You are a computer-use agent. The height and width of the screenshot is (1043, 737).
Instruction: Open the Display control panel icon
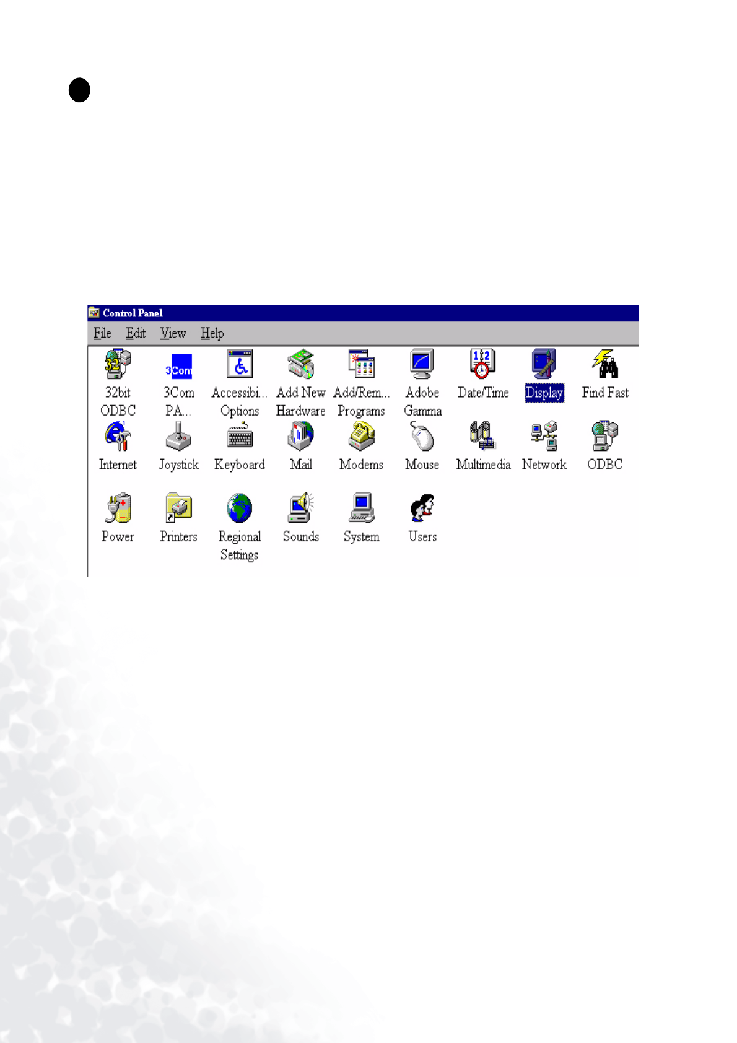pyautogui.click(x=544, y=364)
